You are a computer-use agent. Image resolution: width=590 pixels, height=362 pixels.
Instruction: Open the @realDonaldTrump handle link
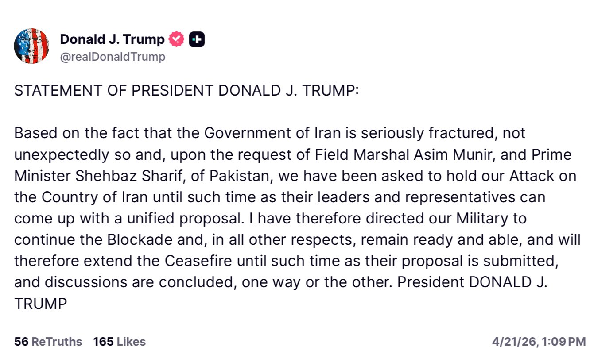click(113, 57)
